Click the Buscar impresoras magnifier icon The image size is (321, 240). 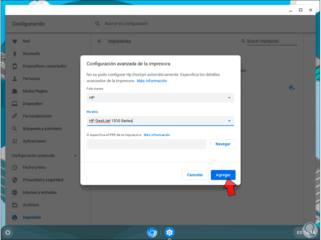click(243, 41)
